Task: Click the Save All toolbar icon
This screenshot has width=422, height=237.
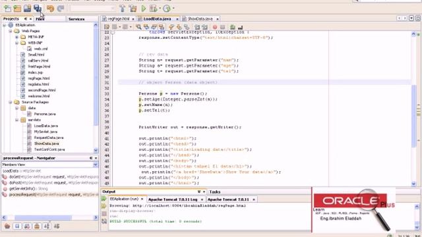Action: [x=38, y=9]
